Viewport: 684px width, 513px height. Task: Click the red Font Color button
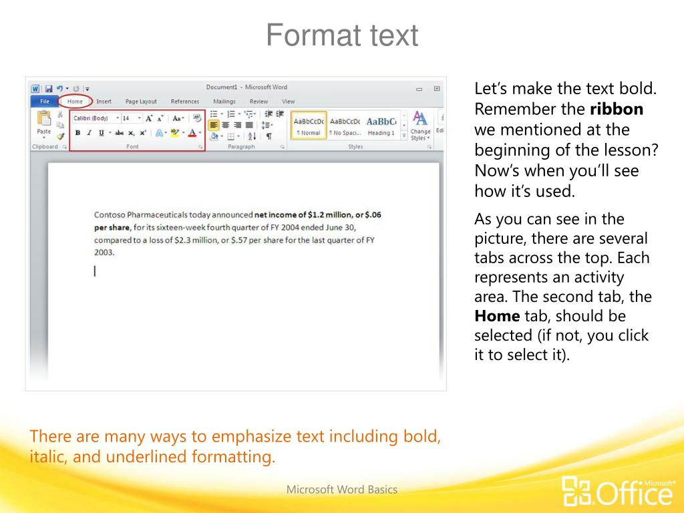[192, 133]
